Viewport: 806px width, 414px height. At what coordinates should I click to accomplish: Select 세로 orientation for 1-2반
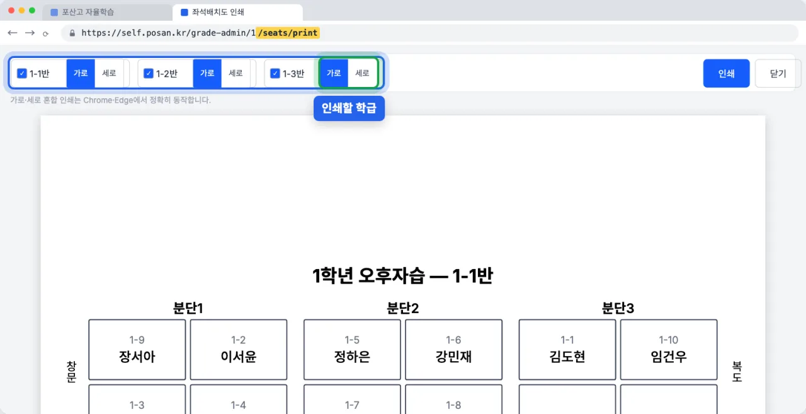point(236,73)
